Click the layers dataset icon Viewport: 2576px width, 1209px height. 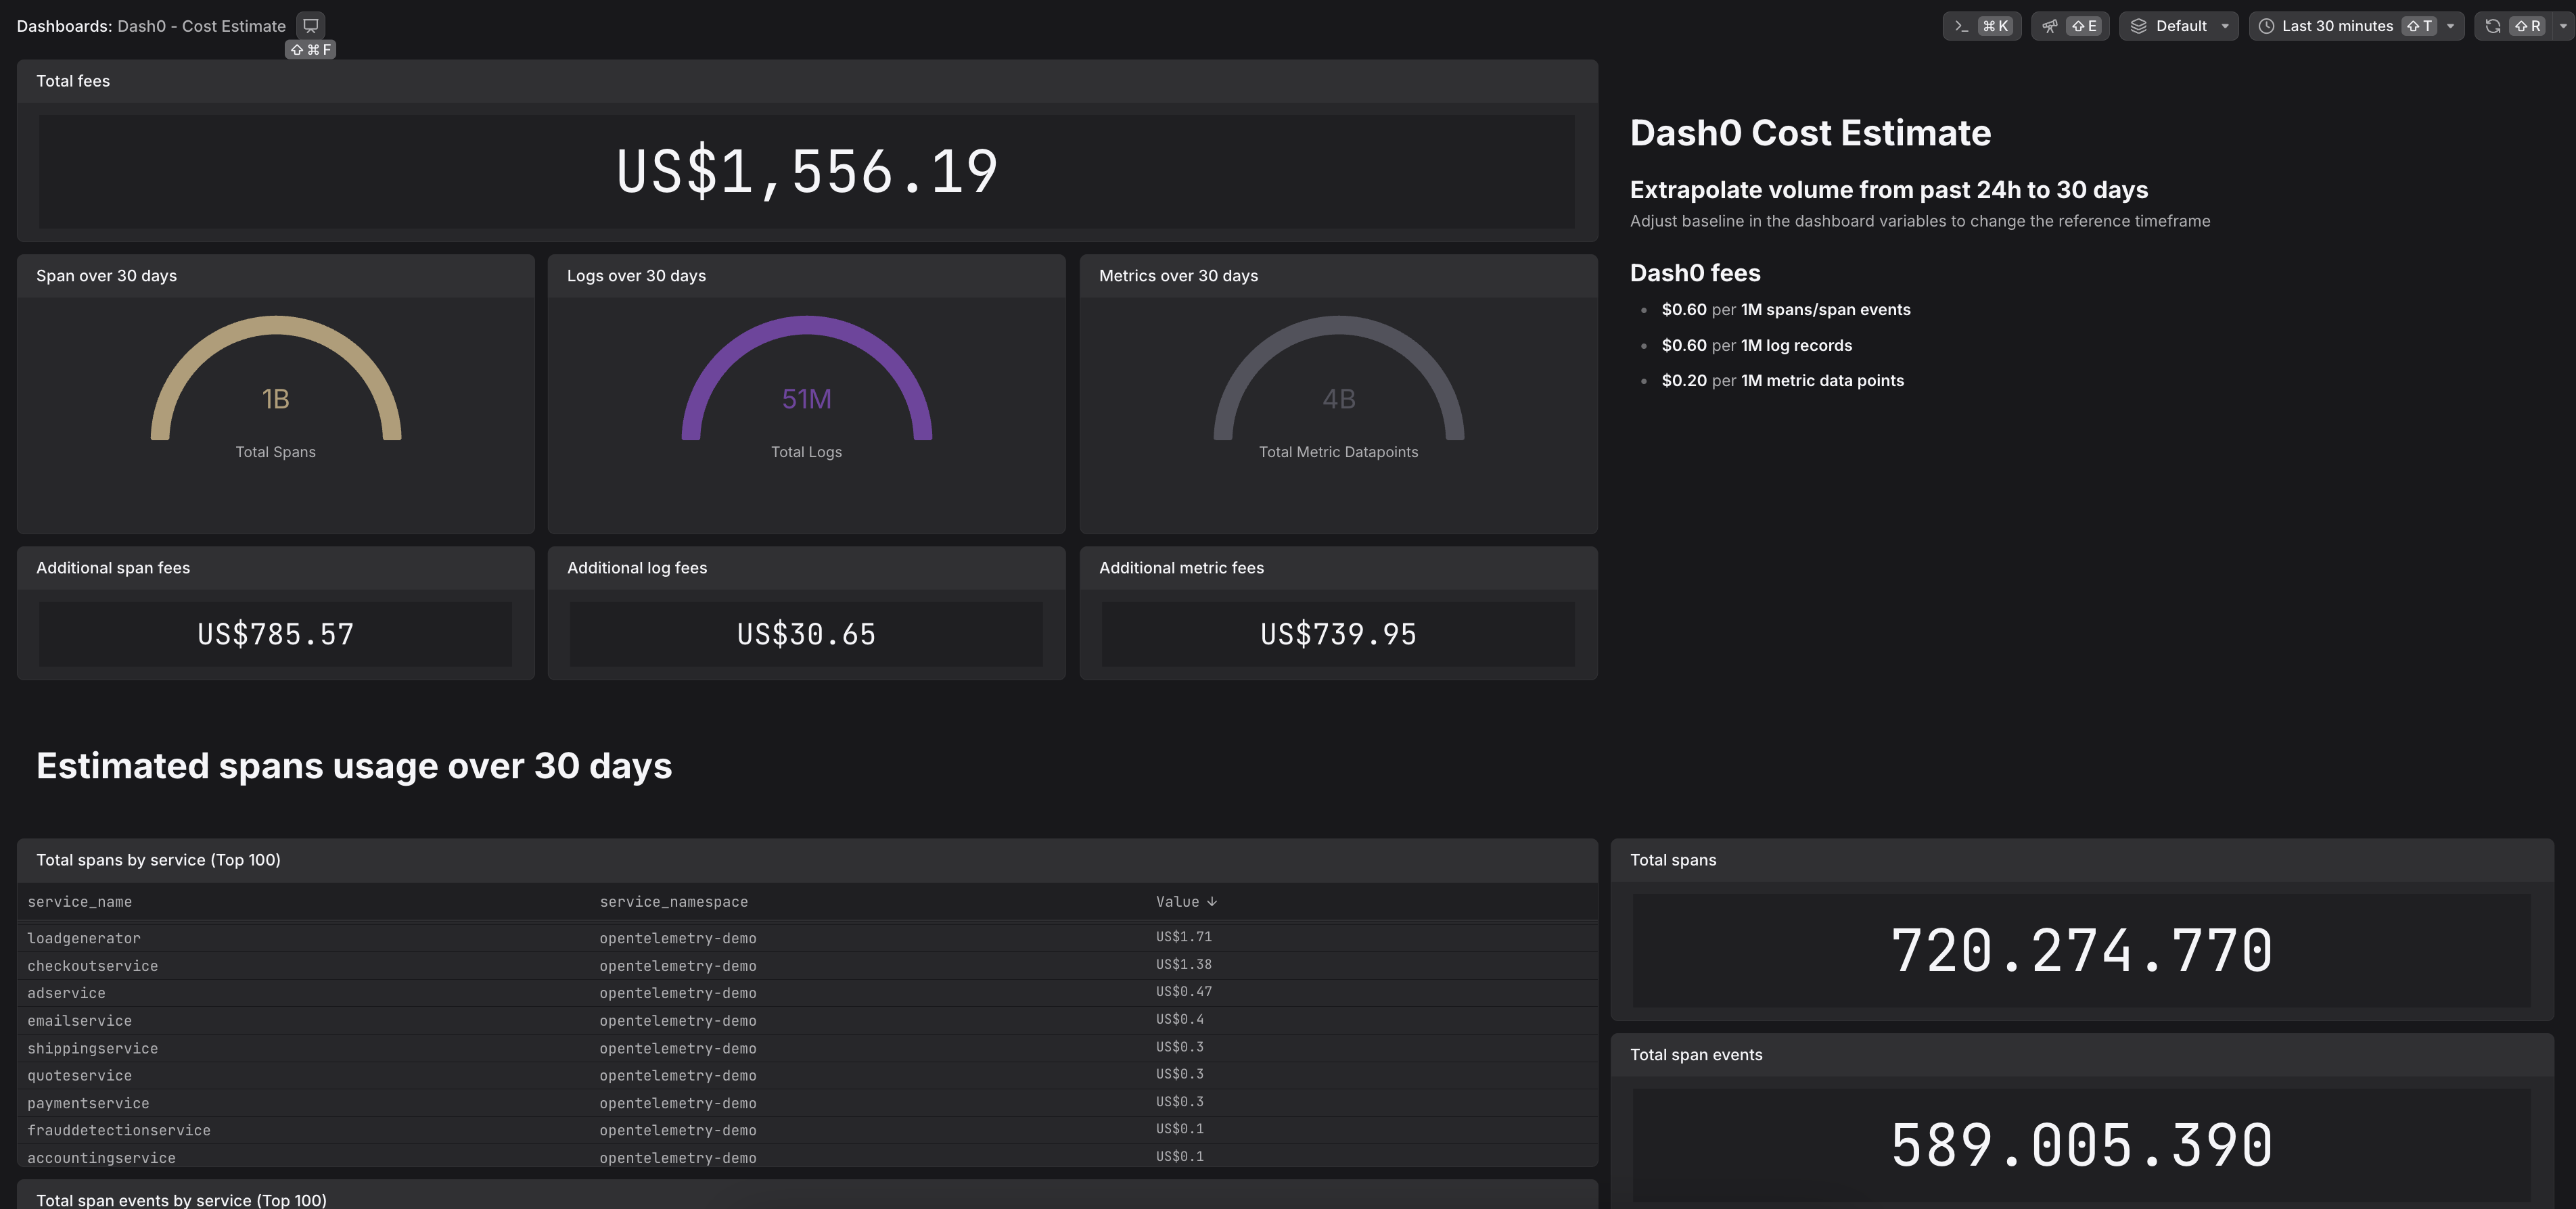(x=2139, y=26)
